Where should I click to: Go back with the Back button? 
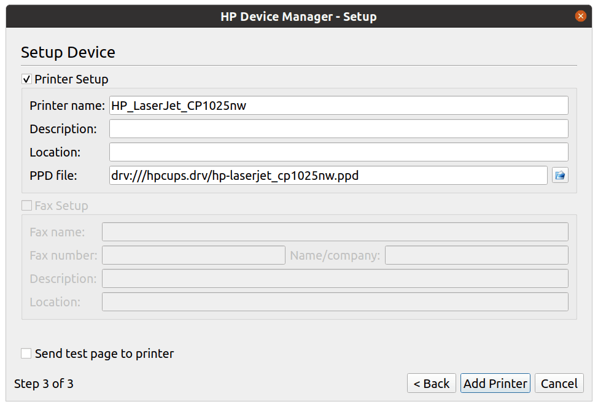[x=431, y=384]
